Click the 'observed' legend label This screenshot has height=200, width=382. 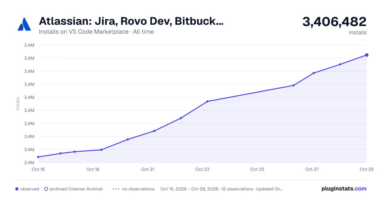pyautogui.click(x=30, y=189)
